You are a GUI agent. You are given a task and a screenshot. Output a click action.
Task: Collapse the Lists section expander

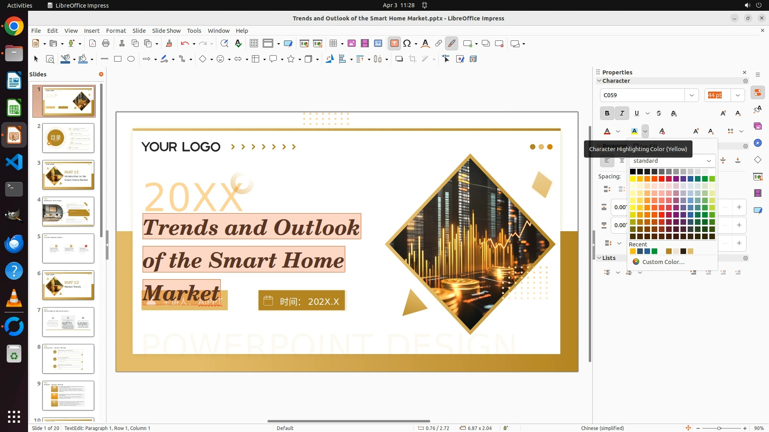(x=600, y=258)
